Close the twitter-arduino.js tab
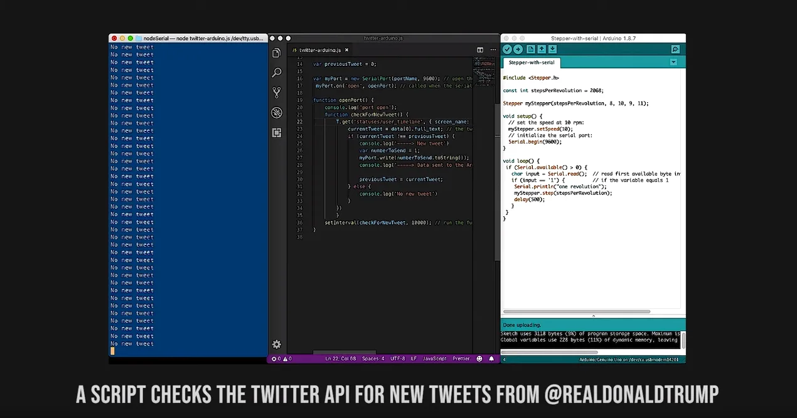The height and width of the screenshot is (418, 797). point(347,50)
